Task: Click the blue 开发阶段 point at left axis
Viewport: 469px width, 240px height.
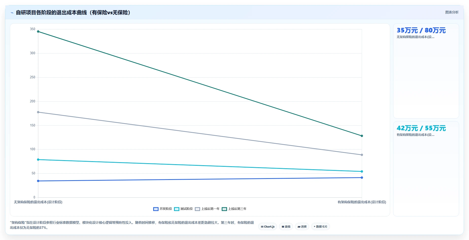Action: (x=38, y=181)
